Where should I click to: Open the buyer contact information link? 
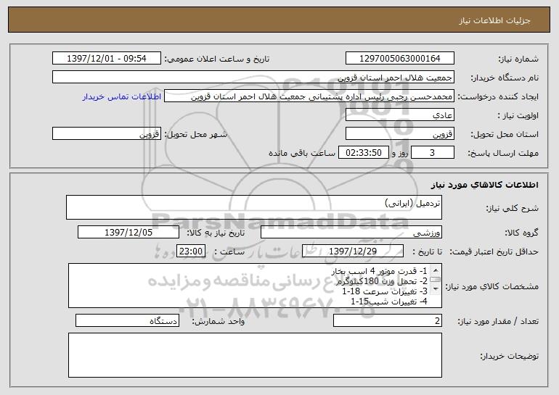coord(122,96)
